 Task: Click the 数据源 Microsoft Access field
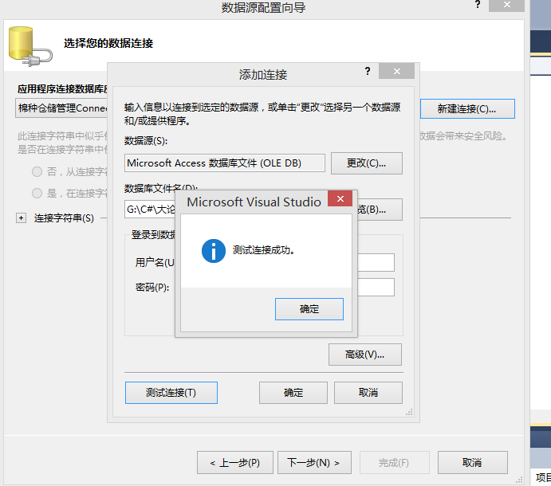pos(225,163)
